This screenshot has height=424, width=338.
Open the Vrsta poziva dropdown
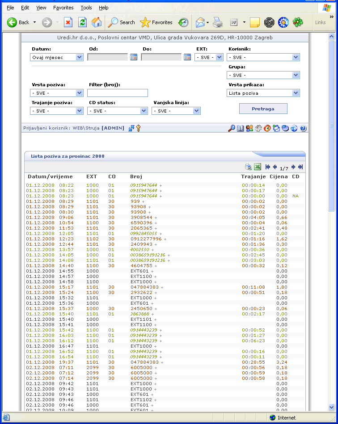click(57, 93)
